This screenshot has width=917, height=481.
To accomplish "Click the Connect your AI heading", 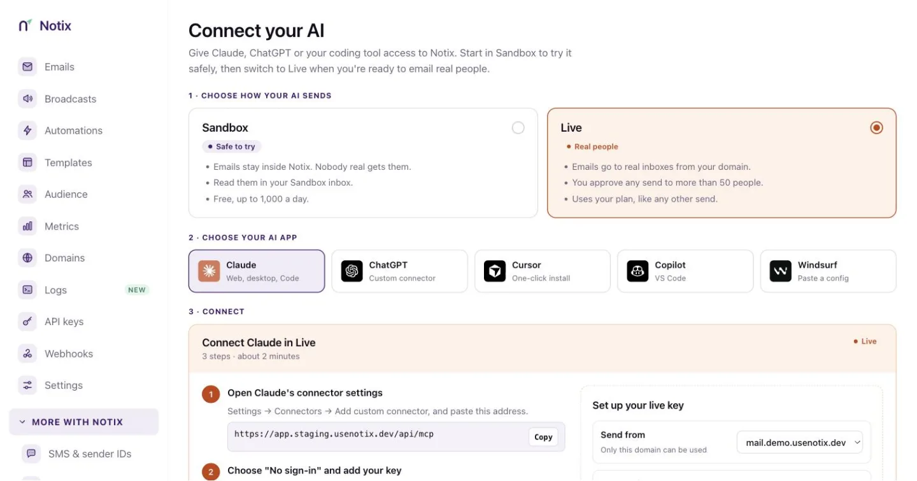I will point(257,31).
